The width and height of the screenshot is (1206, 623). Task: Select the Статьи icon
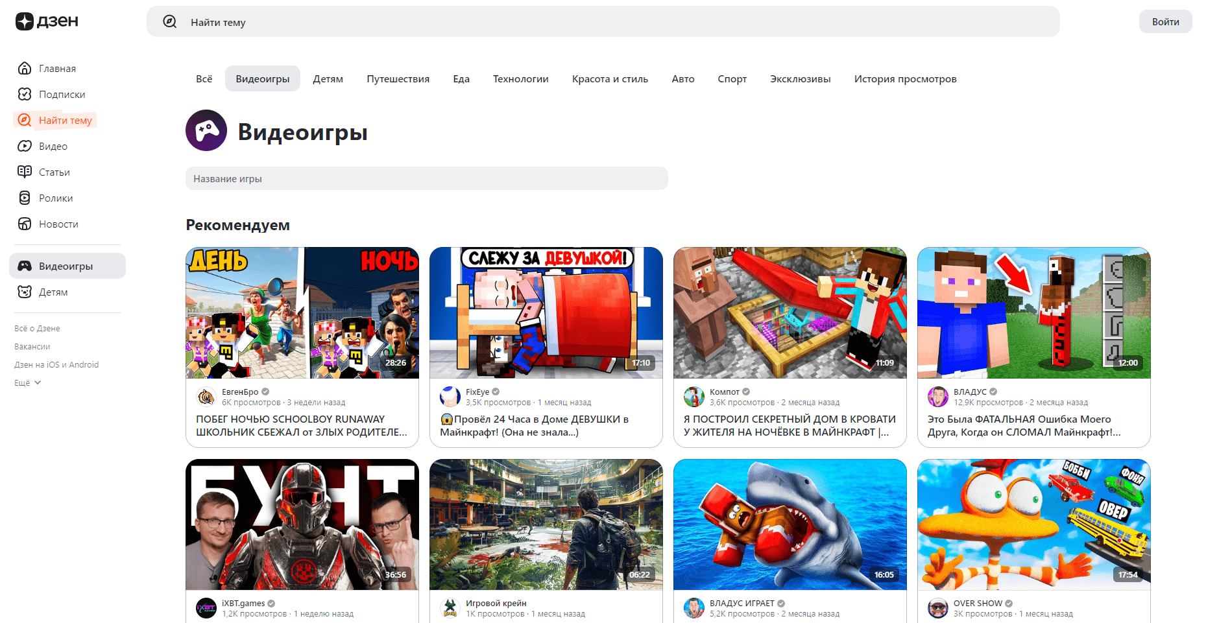click(x=24, y=172)
